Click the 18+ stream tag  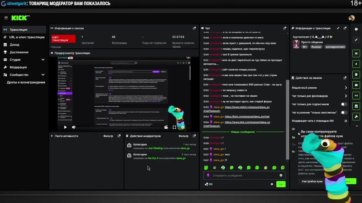[305, 47]
